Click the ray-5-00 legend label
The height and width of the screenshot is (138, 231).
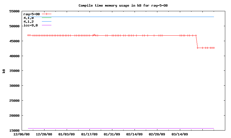point(31,14)
